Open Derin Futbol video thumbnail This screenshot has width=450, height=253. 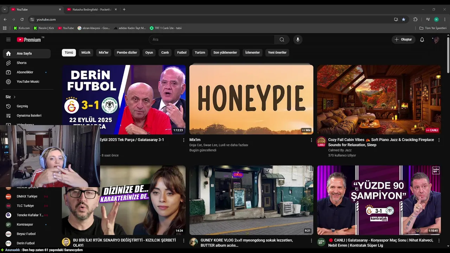point(124,99)
